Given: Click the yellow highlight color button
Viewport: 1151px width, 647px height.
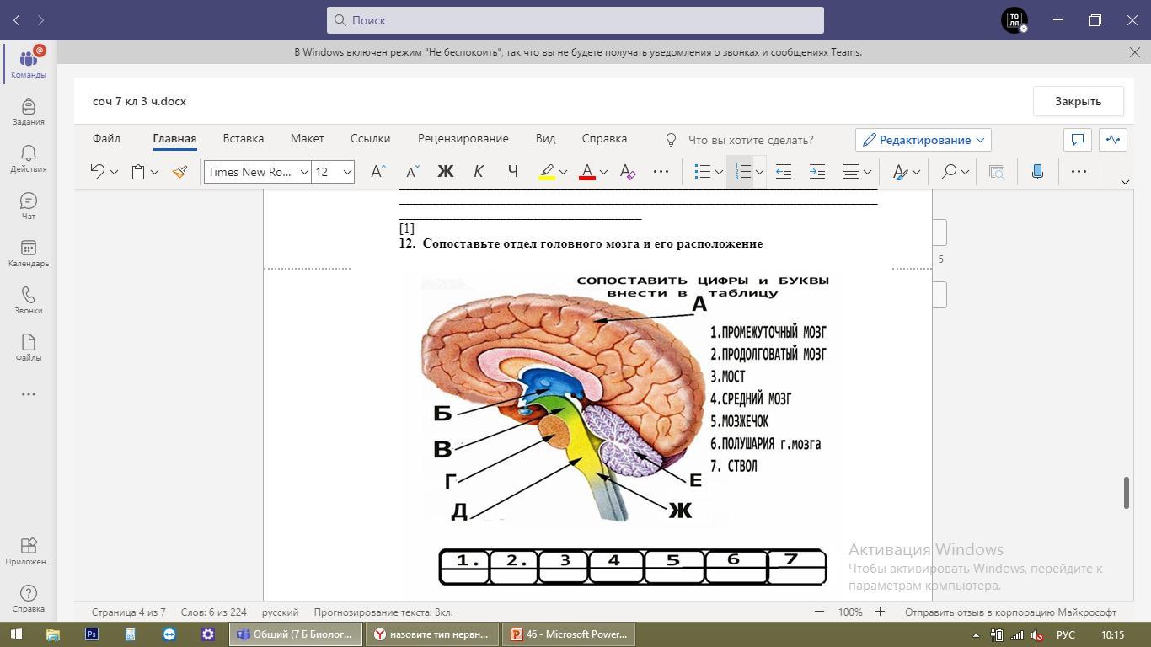Looking at the screenshot, I should (x=547, y=172).
